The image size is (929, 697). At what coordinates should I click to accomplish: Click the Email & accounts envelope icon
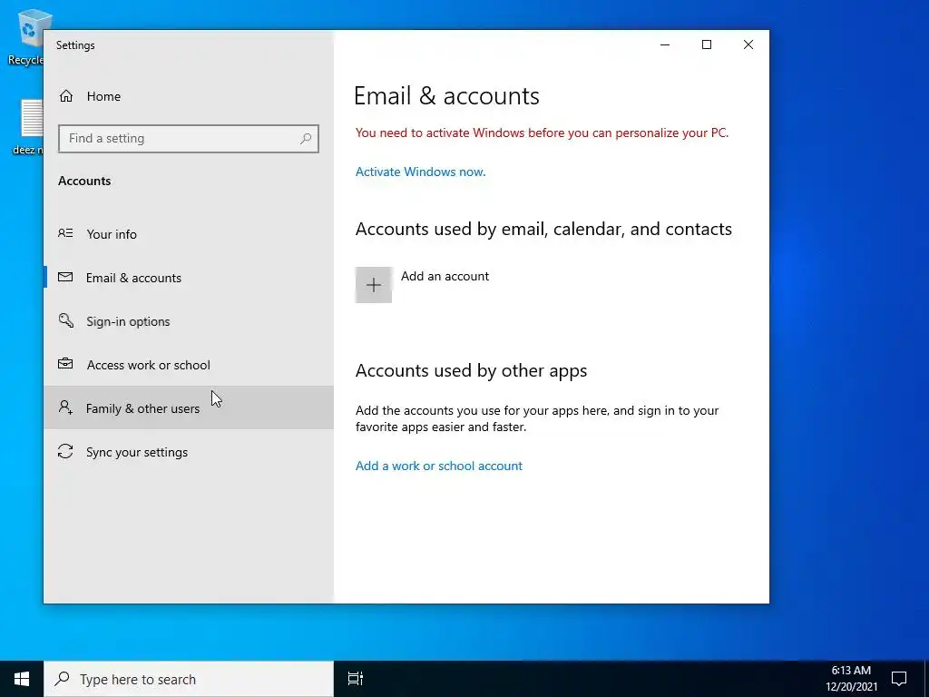tap(65, 277)
